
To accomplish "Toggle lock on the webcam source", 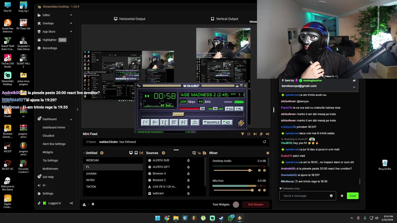I will 188,193.
